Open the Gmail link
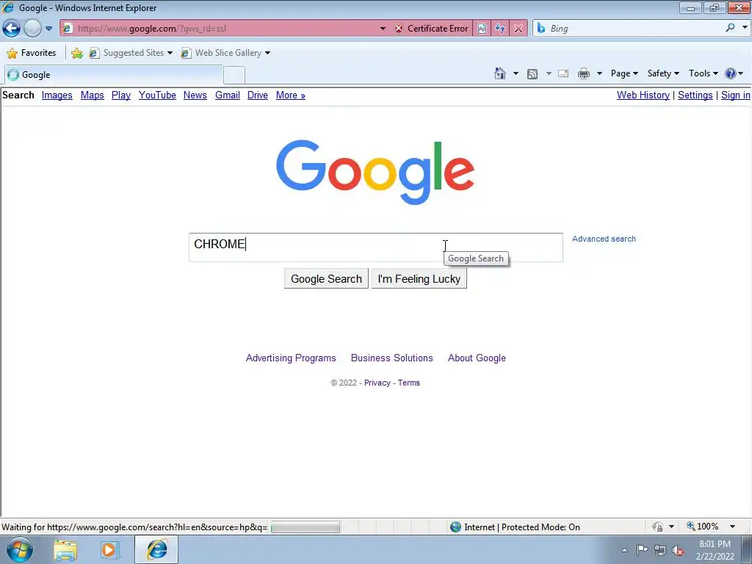Image resolution: width=752 pixels, height=564 pixels. click(228, 95)
